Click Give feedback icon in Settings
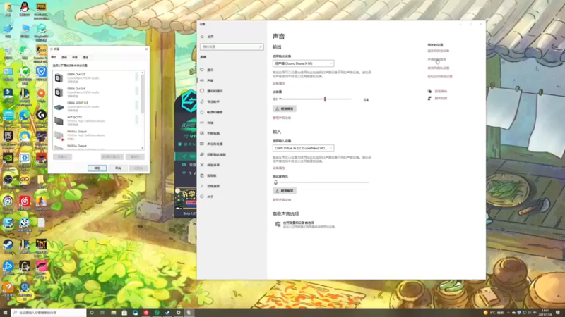Screen dimensions: 565x317 [x=429, y=98]
